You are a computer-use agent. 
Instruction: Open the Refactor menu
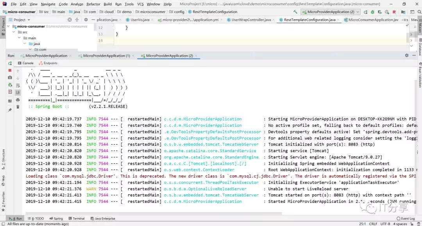pyautogui.click(x=93, y=4)
